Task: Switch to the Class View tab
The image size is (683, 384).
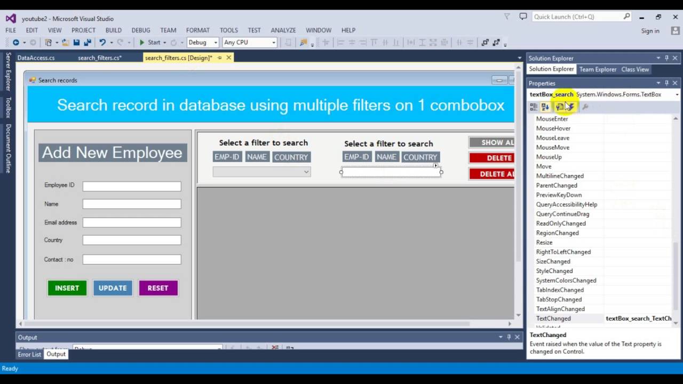Action: coord(635,69)
